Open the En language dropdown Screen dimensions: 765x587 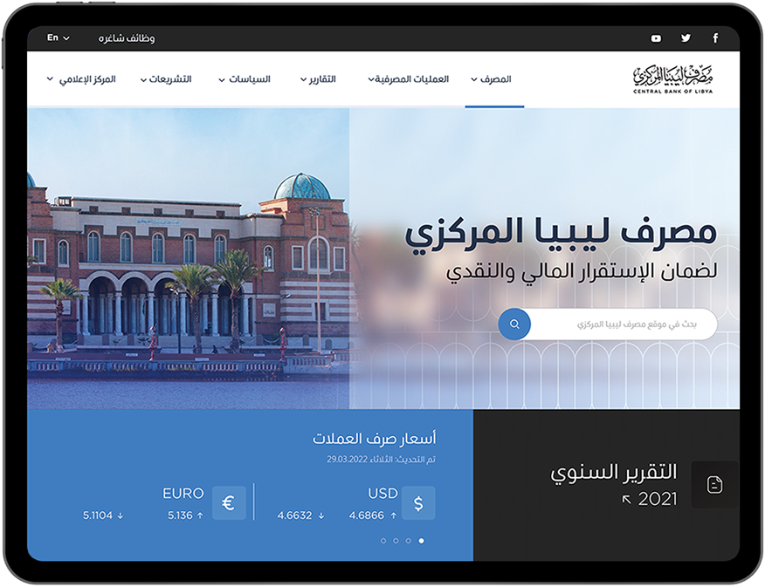click(x=58, y=38)
